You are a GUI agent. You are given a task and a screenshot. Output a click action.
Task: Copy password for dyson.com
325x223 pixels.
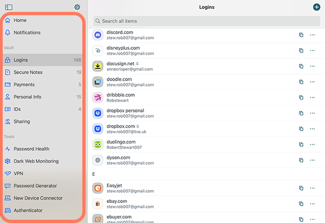(x=301, y=160)
